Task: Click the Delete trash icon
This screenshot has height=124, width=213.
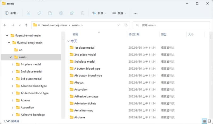Action: (x=83, y=13)
